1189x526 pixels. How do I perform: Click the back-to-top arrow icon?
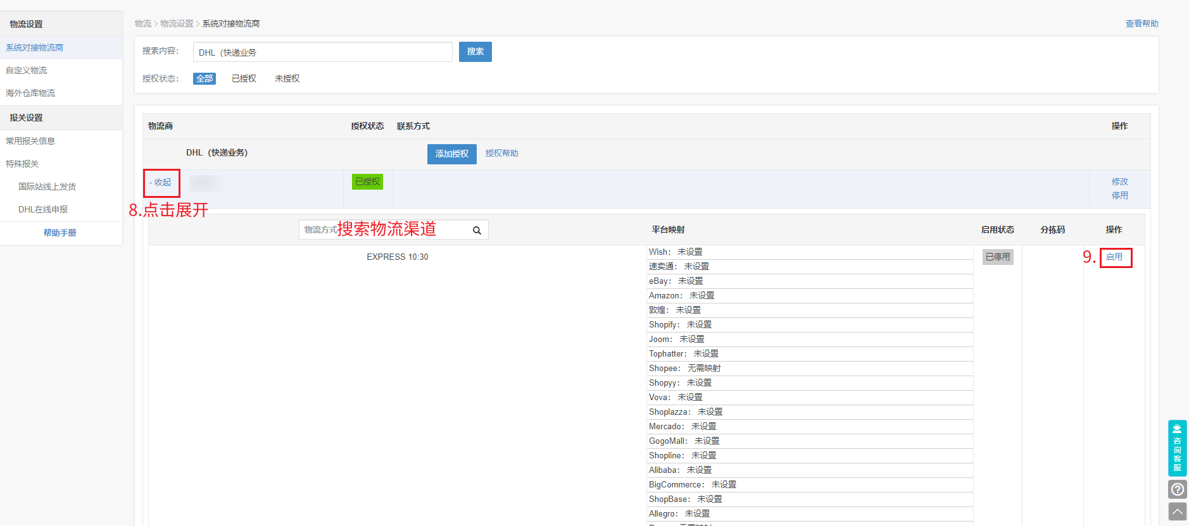coord(1177,511)
